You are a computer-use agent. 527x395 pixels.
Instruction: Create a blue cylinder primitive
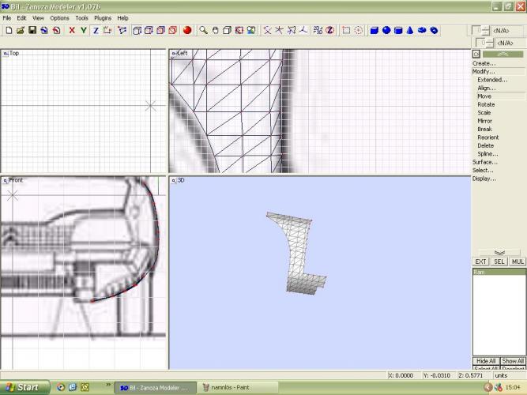398,31
